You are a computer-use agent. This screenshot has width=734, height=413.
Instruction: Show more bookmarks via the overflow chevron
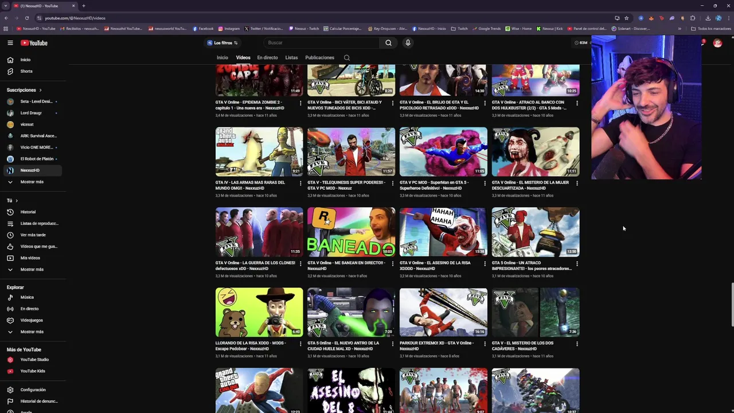(680, 29)
